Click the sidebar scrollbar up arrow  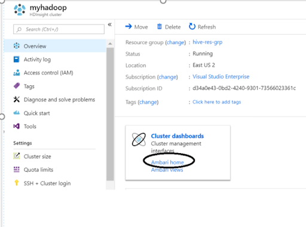click(110, 43)
